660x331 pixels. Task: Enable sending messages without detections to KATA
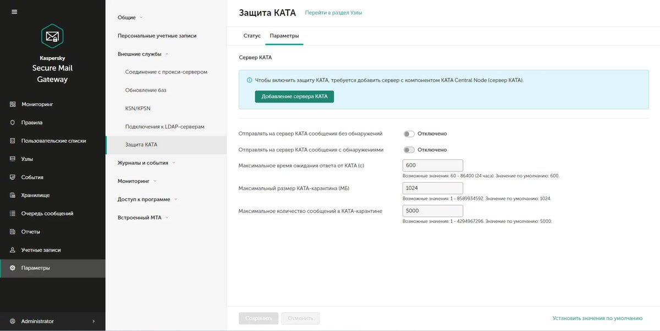409,133
